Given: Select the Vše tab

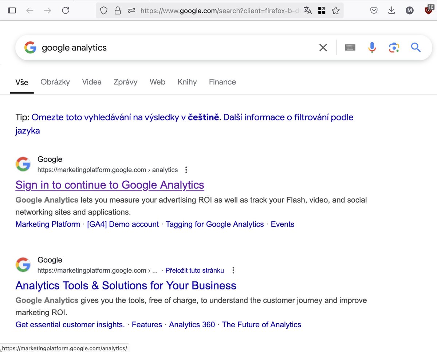Looking at the screenshot, I should pyautogui.click(x=22, y=82).
